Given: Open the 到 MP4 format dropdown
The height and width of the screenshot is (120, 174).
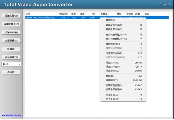Looking at the screenshot, I should pos(11,64).
